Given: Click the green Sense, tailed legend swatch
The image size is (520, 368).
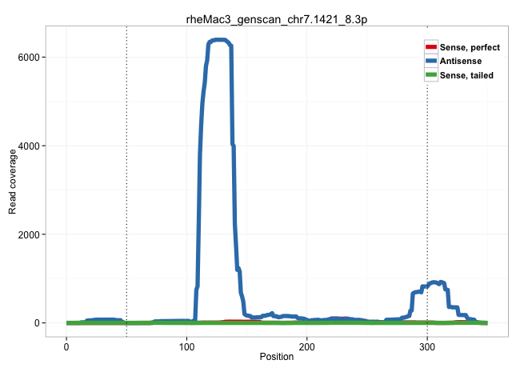Looking at the screenshot, I should [x=431, y=74].
